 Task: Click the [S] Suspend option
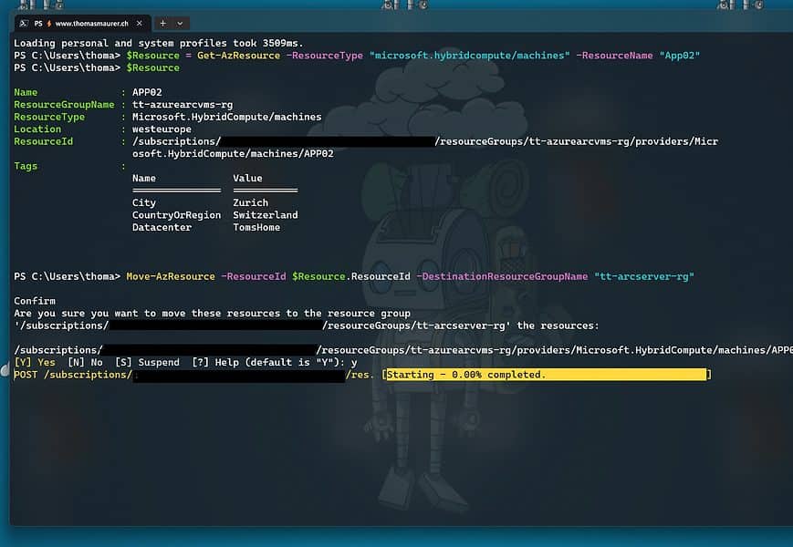click(x=147, y=363)
